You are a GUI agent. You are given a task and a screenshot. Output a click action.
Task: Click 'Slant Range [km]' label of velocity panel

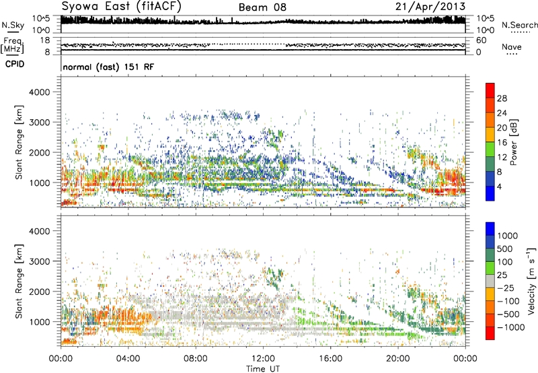[x=19, y=281]
